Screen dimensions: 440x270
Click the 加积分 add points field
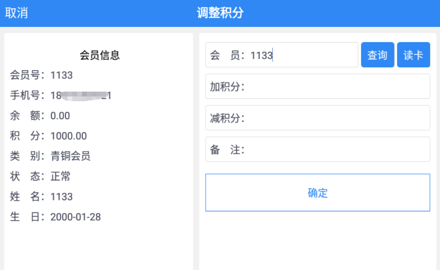click(x=318, y=86)
